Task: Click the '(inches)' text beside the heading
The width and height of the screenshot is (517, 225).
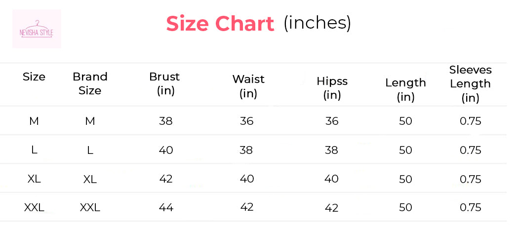Action: (317, 23)
